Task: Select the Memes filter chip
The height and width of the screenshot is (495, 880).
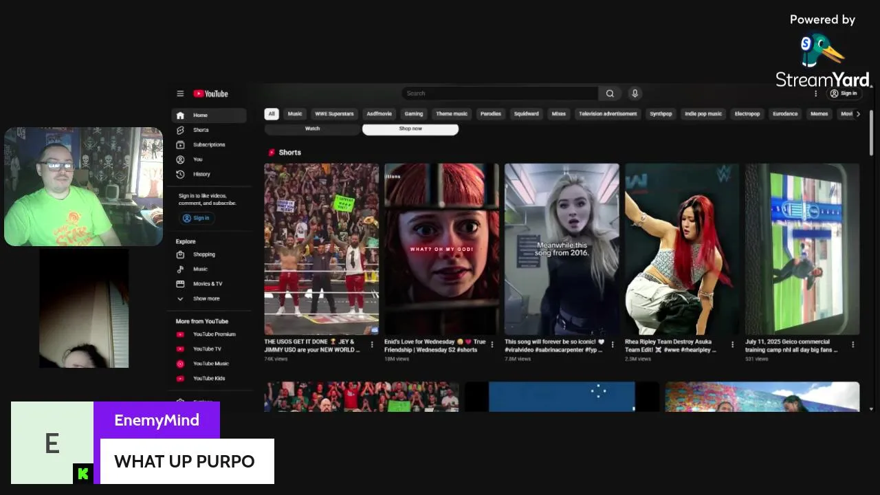Action: (x=819, y=114)
